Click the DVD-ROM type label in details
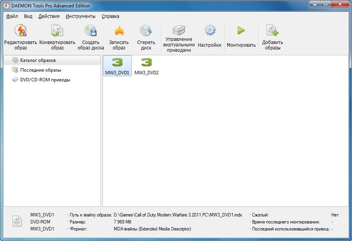The image size is (352, 241). coord(40,222)
